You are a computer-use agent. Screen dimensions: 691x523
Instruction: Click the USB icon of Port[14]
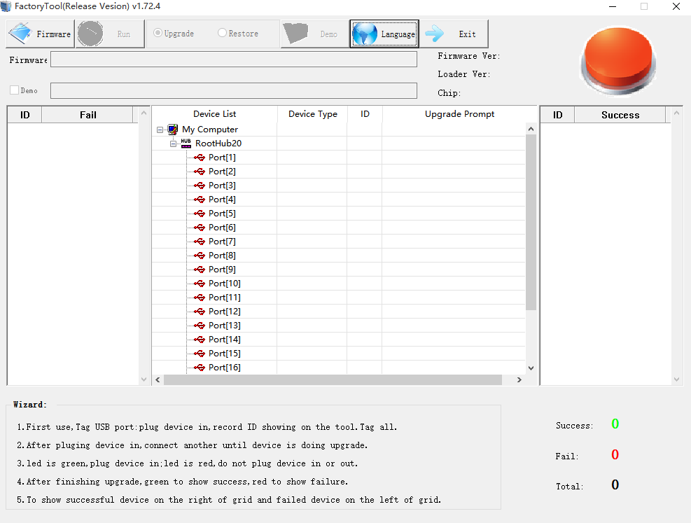tap(200, 340)
